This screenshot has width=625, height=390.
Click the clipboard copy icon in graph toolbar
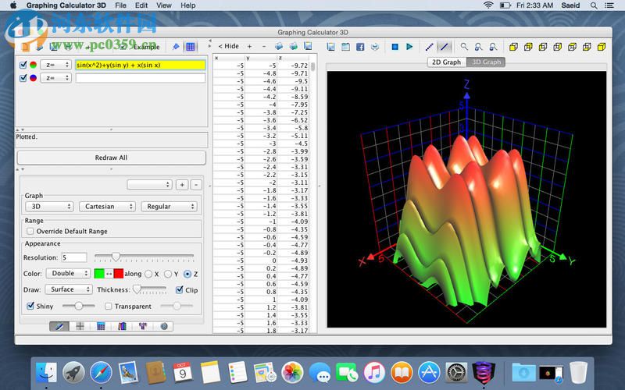pos(345,47)
